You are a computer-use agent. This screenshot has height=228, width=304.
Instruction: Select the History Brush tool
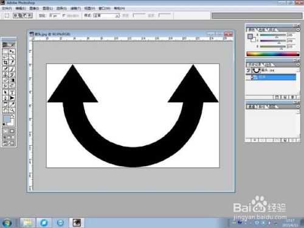point(12,75)
